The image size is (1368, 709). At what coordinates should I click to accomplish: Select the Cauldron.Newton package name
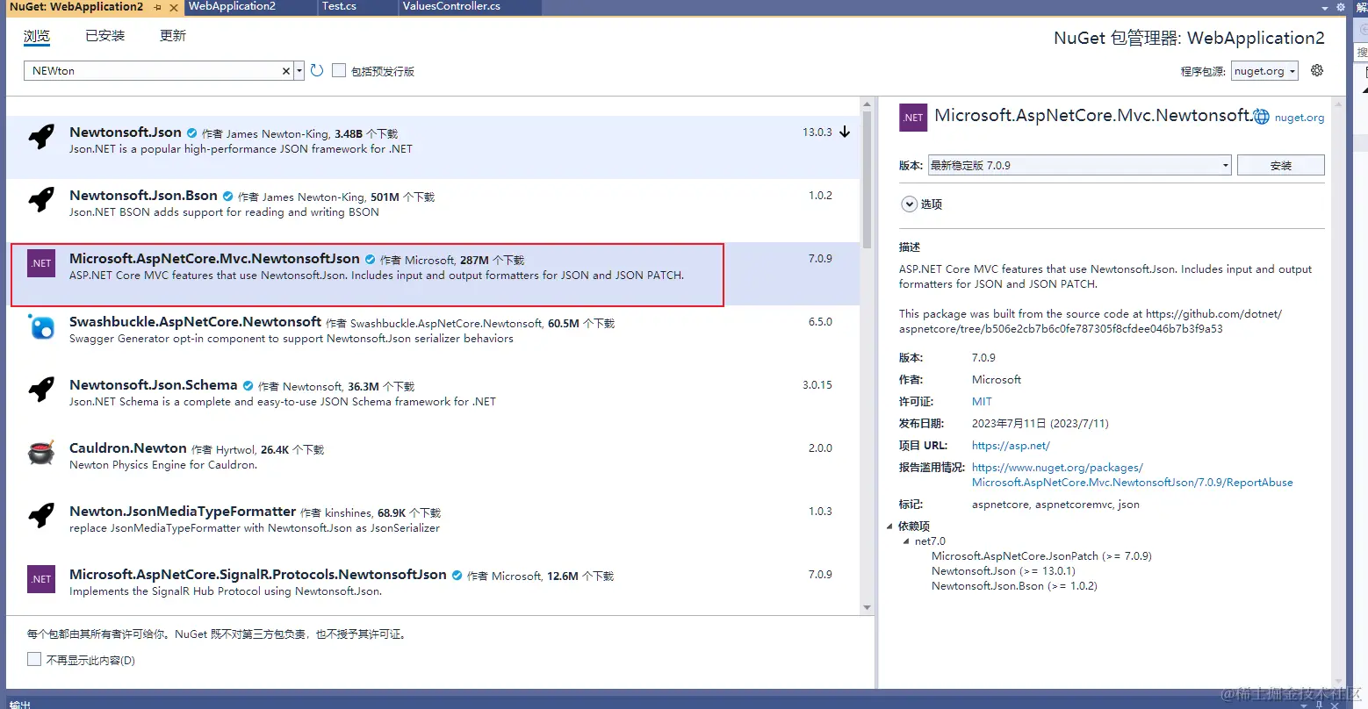[128, 448]
